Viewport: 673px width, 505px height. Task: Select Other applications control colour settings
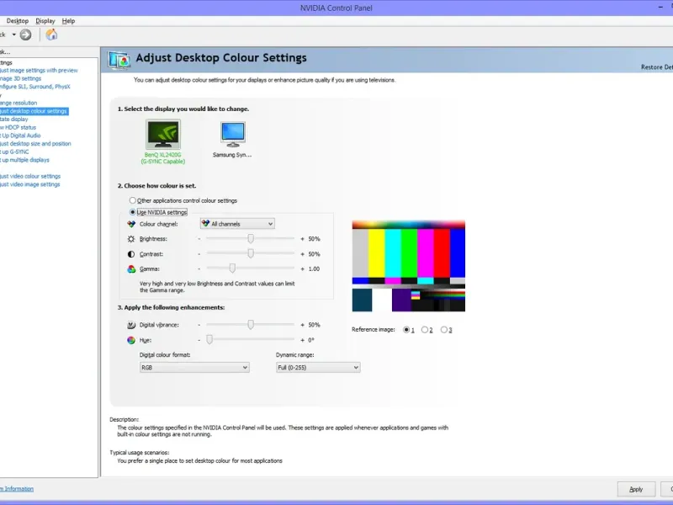133,200
